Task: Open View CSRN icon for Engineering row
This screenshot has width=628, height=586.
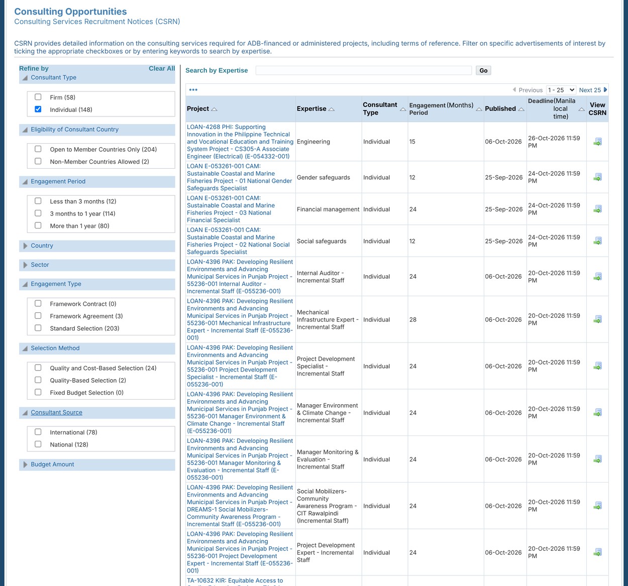Action: click(x=597, y=142)
